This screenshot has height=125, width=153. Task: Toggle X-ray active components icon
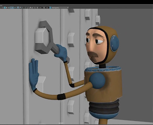point(32,8)
